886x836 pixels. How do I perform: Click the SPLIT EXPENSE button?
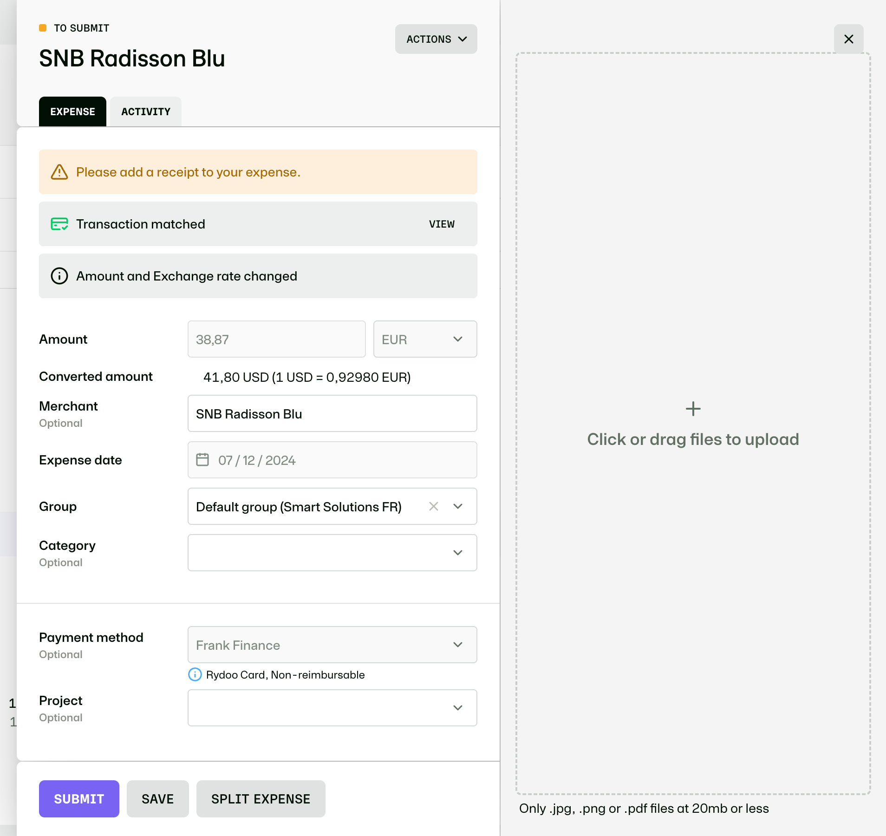coord(261,799)
